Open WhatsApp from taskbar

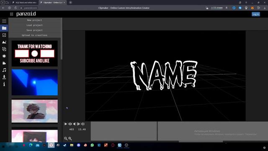coord(92,145)
